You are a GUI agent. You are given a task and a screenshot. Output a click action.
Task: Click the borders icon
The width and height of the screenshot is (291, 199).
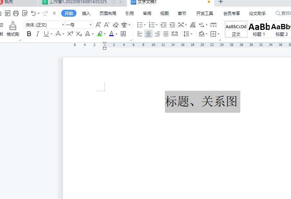point(213,34)
